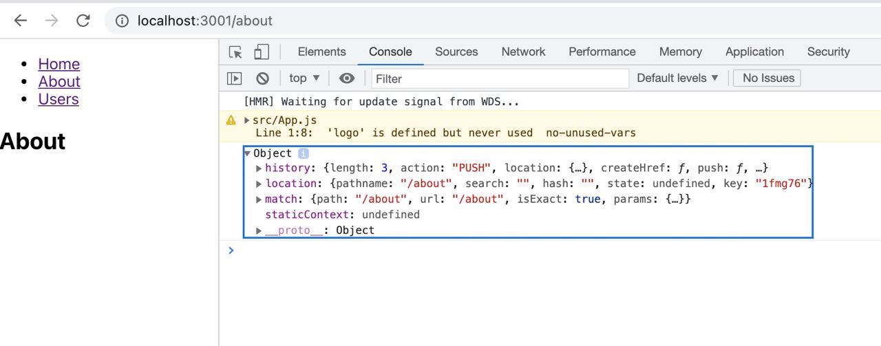This screenshot has height=346, width=881.
Task: Expand the history property
Action: click(259, 169)
